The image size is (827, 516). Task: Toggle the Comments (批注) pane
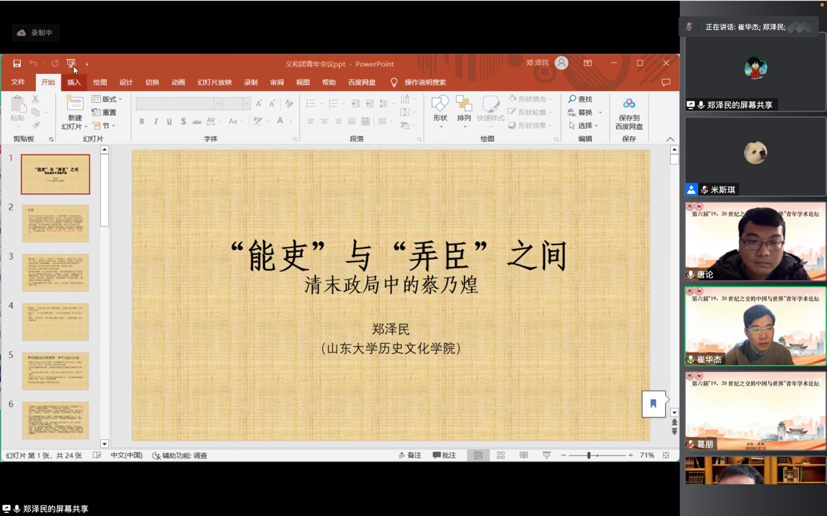click(444, 456)
